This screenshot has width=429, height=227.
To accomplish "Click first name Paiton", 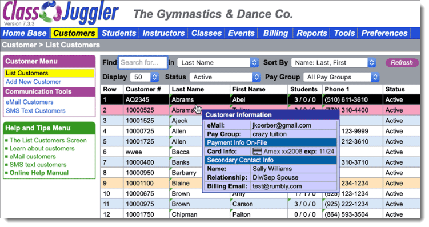I will pyautogui.click(x=241, y=214).
